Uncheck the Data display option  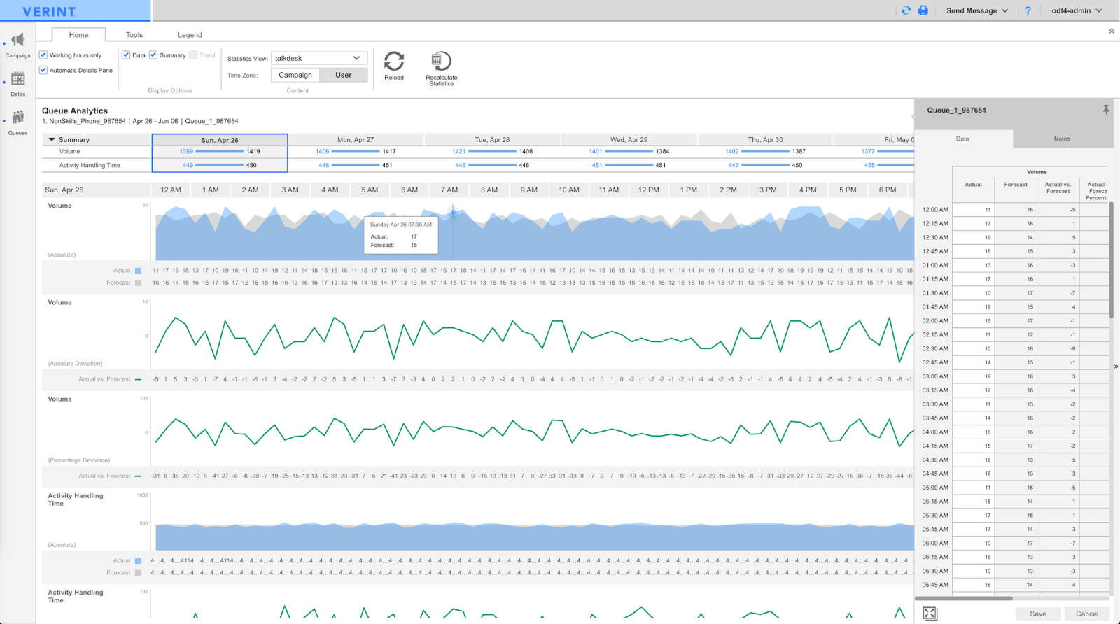tap(126, 55)
